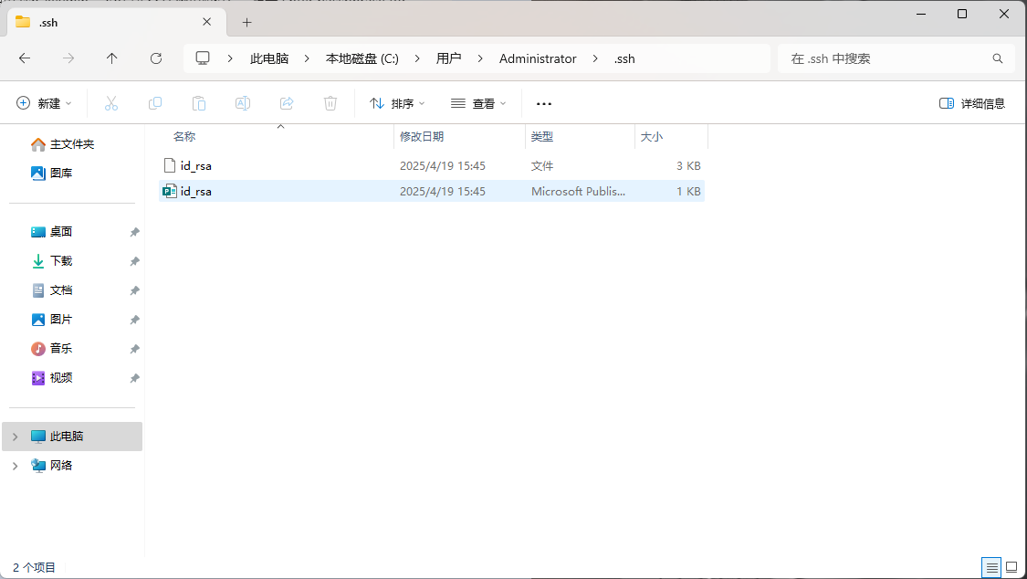Unpin 下载 using its pin icon
1027x579 pixels.
134,261
